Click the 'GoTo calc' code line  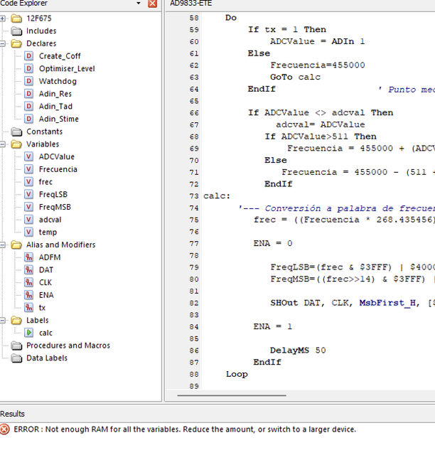(296, 77)
